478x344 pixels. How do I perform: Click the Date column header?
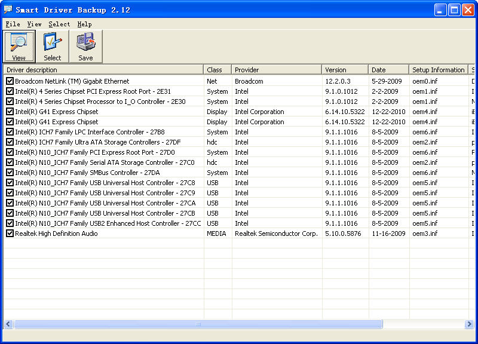click(388, 70)
